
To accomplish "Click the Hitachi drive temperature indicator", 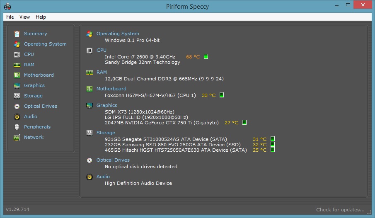I will pyautogui.click(x=273, y=150).
